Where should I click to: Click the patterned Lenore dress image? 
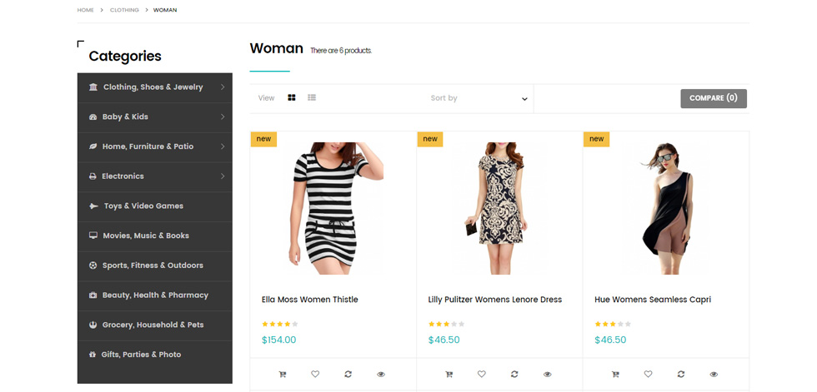[x=499, y=208]
